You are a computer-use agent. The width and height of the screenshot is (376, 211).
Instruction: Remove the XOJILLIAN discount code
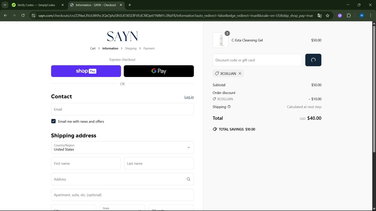240,73
